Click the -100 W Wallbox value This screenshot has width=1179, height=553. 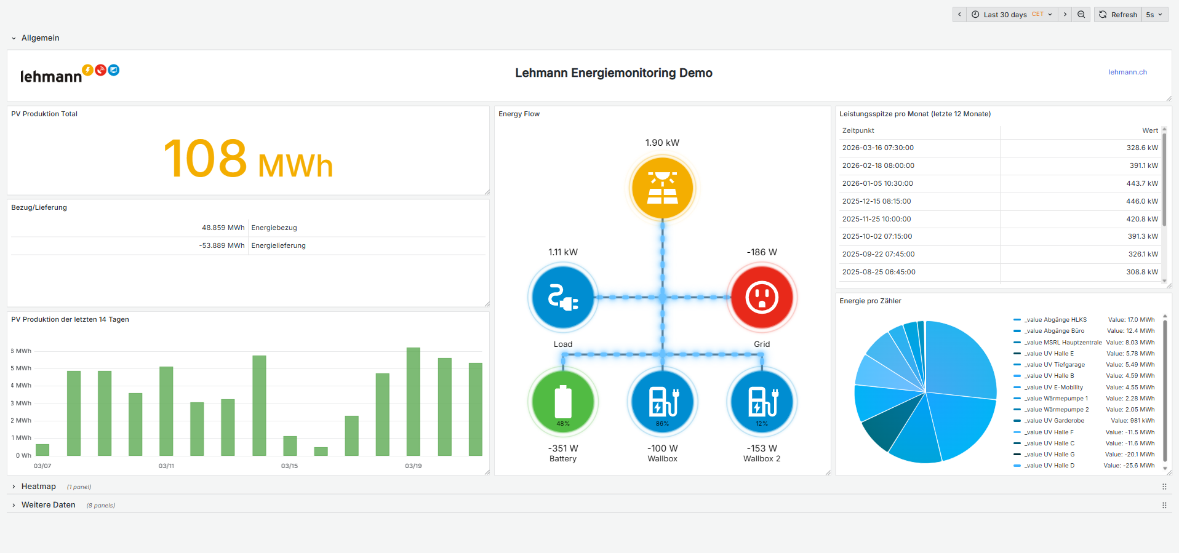pyautogui.click(x=662, y=448)
